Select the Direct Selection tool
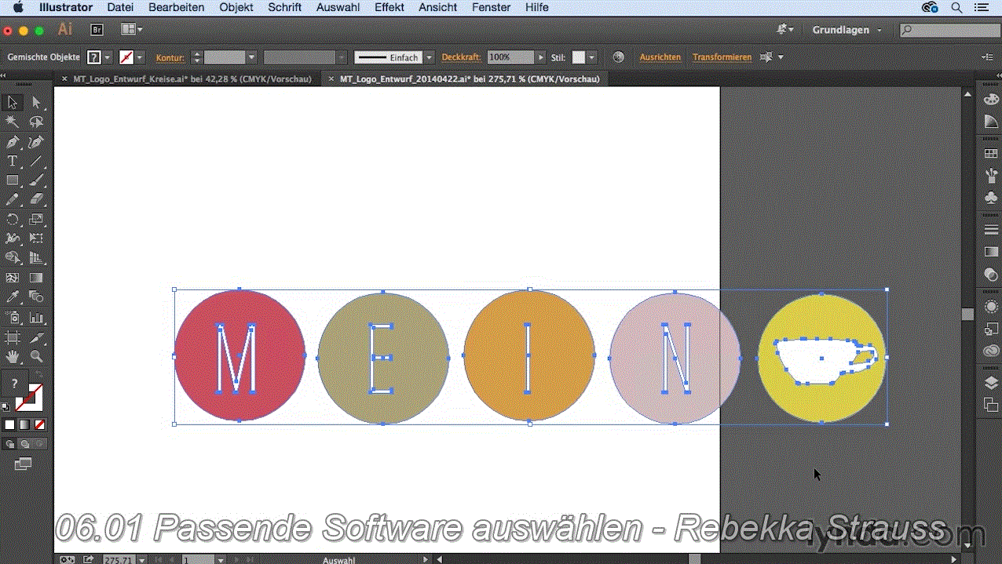This screenshot has width=1002, height=564. 36,103
